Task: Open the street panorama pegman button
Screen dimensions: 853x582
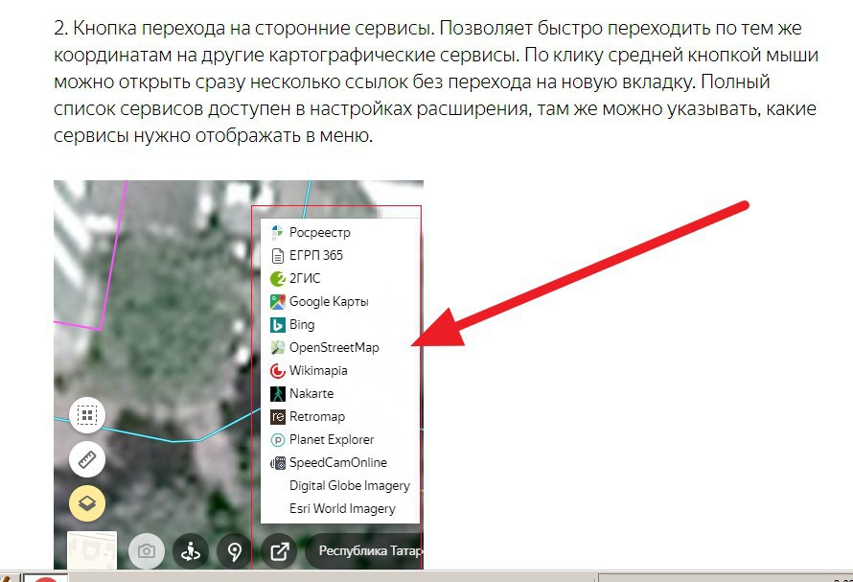Action: click(x=191, y=551)
